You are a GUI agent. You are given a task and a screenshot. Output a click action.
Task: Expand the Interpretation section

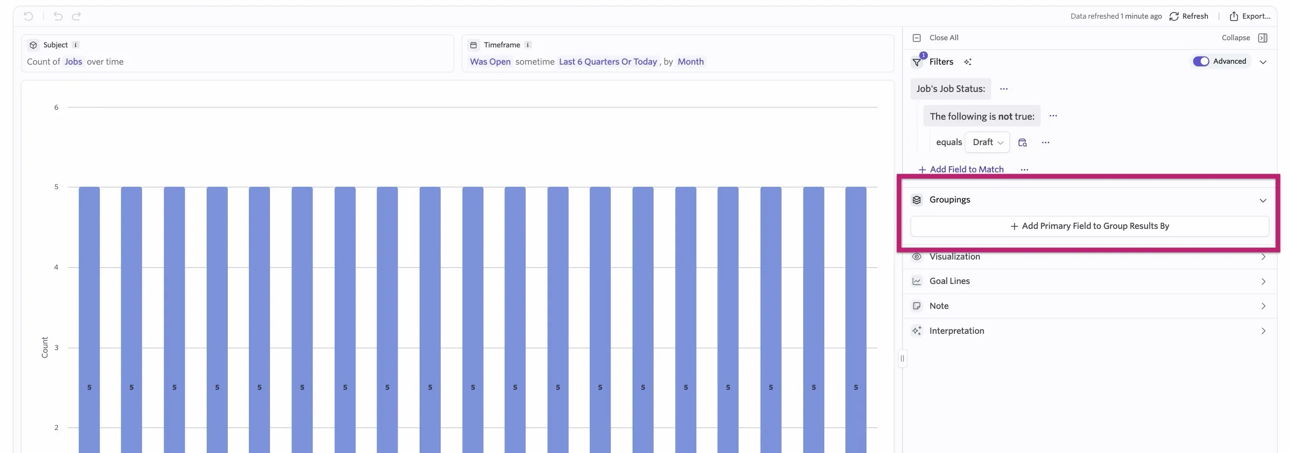click(1090, 331)
